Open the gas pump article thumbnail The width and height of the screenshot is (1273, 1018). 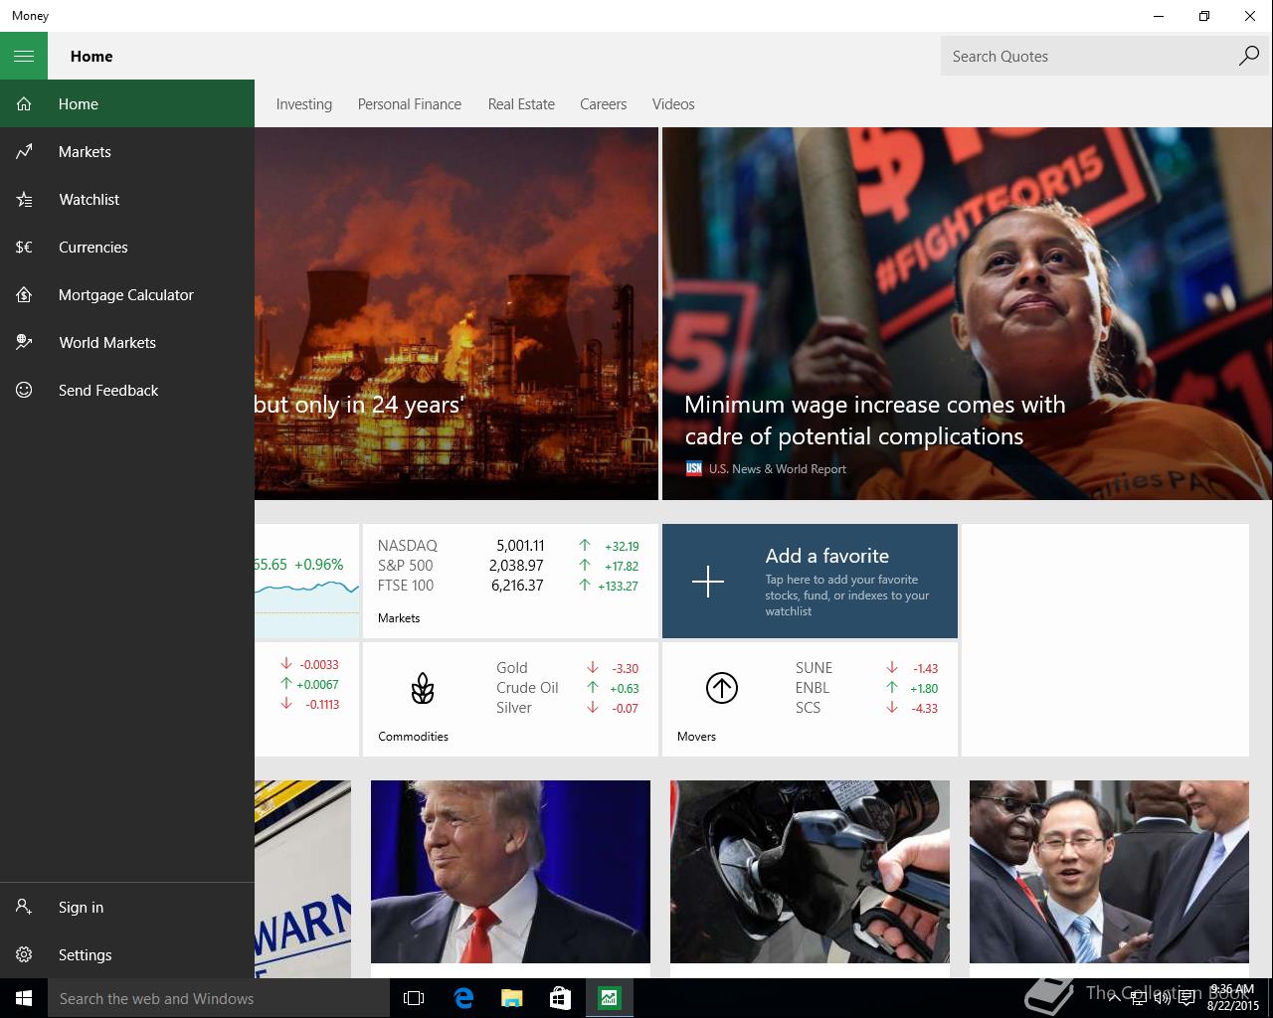point(810,872)
